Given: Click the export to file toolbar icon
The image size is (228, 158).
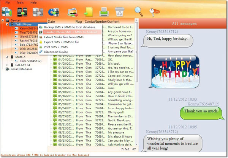Looking at the screenshot, I should (x=89, y=12).
